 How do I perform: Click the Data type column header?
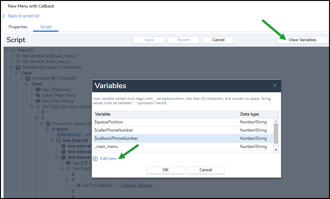[250, 114]
